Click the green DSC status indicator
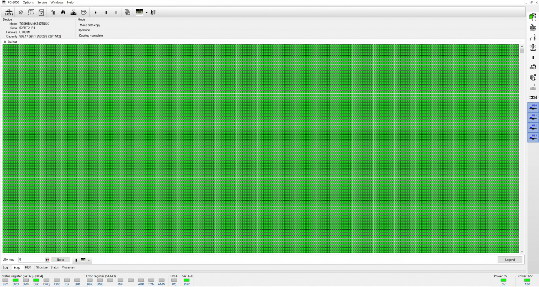Image resolution: width=539 pixels, height=287 pixels. pyautogui.click(x=36, y=280)
